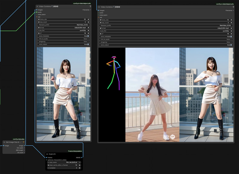Click images input port on 16-fps Video Combine
Screen dimensions: 239x174
click(99, 10)
